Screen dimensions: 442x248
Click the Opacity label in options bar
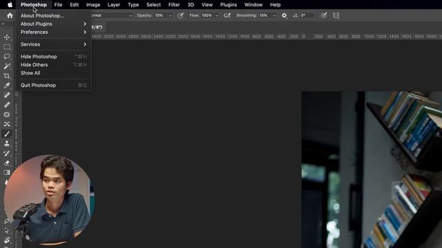(x=144, y=15)
